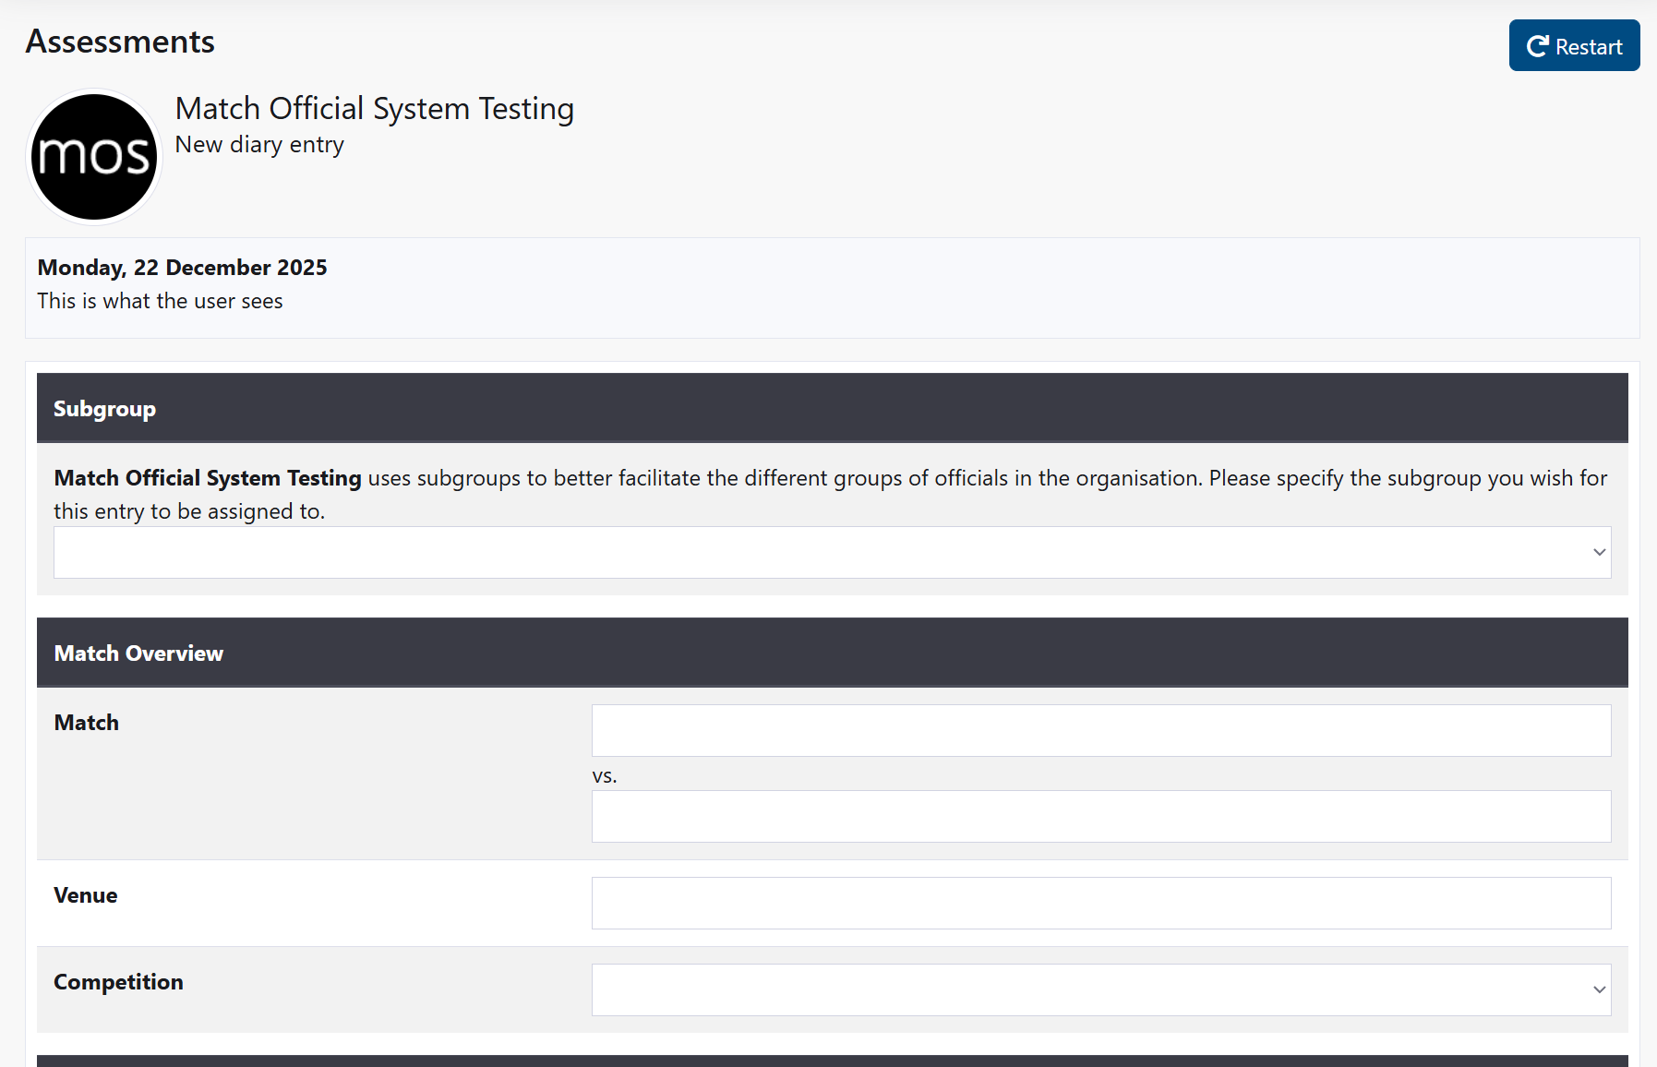Viewport: 1657px width, 1067px height.
Task: Click the Assessments page heading
Action: pos(120,42)
